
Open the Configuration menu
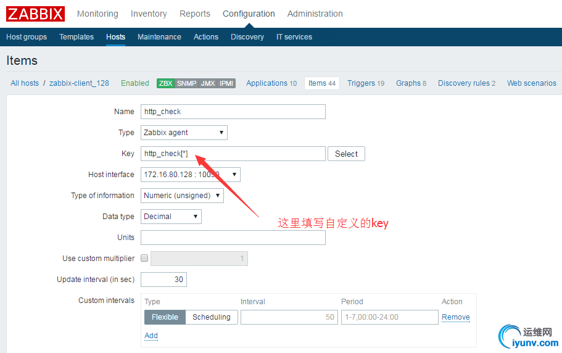click(249, 14)
